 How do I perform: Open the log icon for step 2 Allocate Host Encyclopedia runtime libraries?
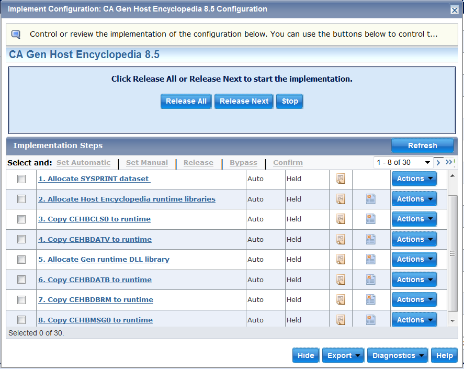point(341,199)
